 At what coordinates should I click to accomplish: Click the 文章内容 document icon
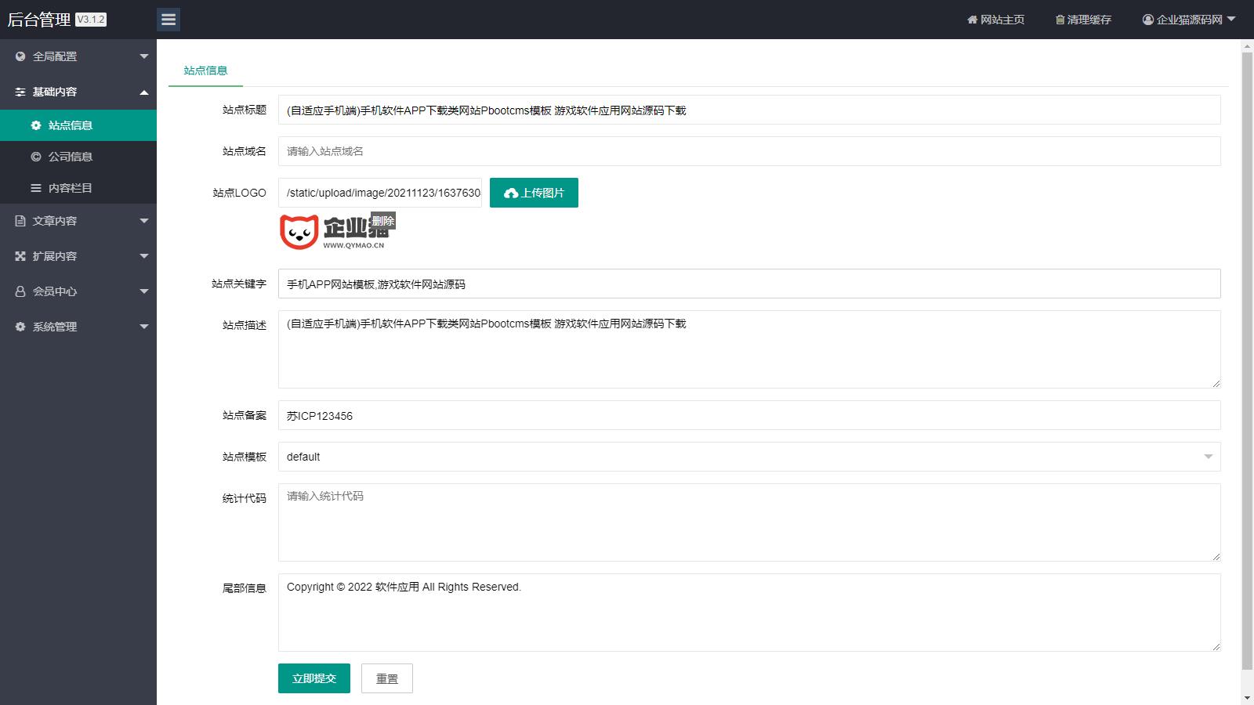[x=20, y=221]
